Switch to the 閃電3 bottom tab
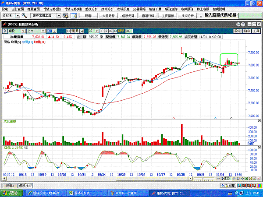Screen dimensions: 263x197 (10, 186)
